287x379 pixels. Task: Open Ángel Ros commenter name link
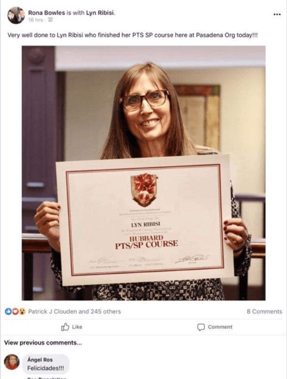coord(40,360)
